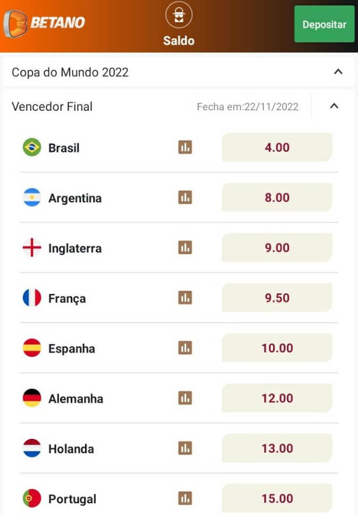Open statistics icon for Holanda
358x515 pixels.
click(185, 448)
